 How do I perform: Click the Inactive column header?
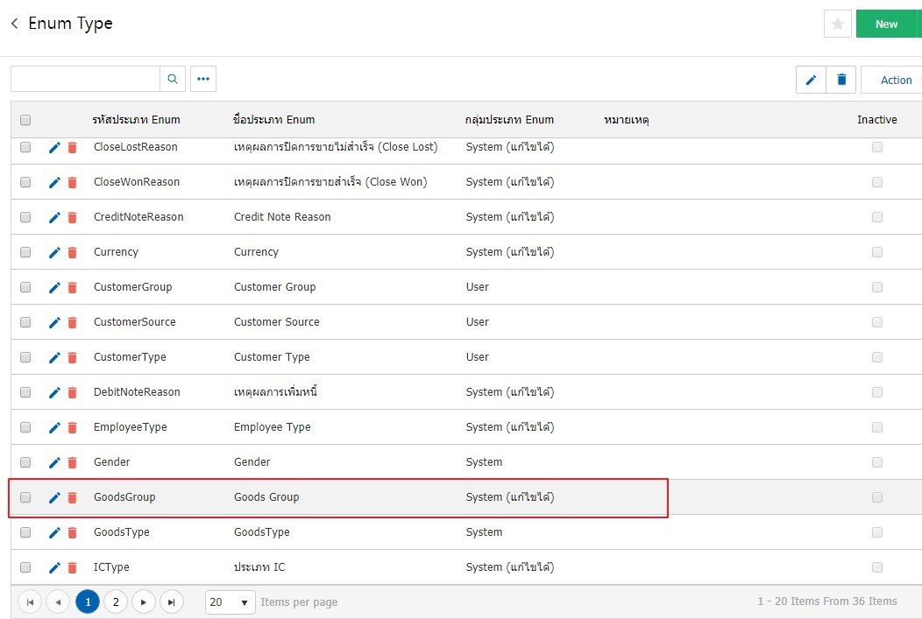click(x=876, y=120)
